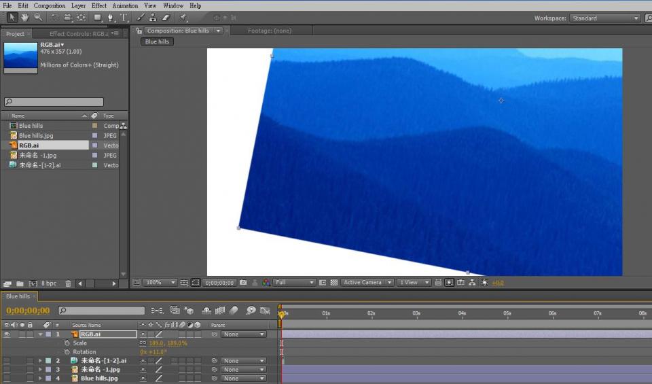
Task: Open the Full resolution dropdown
Action: pyautogui.click(x=294, y=282)
